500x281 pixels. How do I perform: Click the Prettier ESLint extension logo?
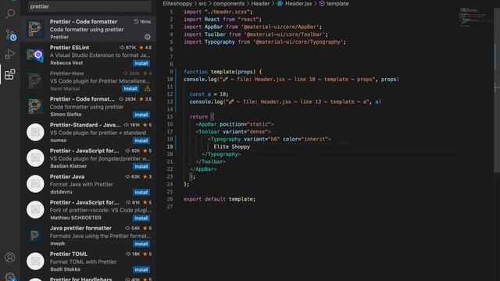(x=35, y=55)
